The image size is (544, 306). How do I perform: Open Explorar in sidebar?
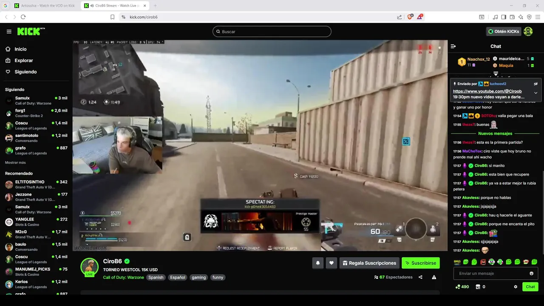coord(23,60)
